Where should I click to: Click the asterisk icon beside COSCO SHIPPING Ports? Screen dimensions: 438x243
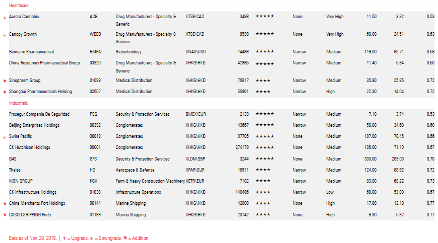(x=5, y=215)
